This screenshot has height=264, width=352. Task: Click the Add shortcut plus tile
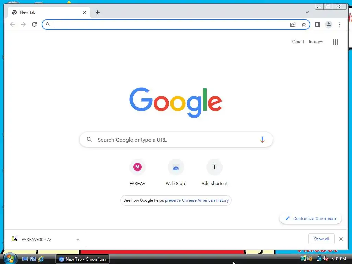click(214, 173)
